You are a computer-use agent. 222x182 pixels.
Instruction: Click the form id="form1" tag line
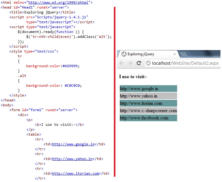[x=43, y=110]
